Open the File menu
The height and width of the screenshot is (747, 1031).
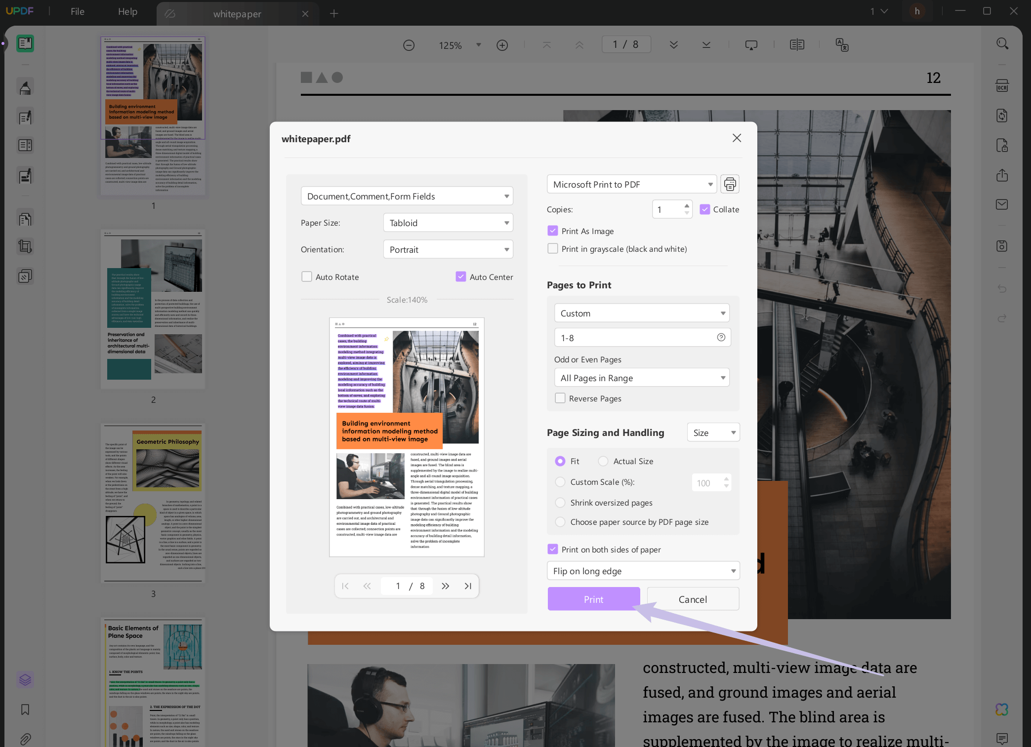click(78, 12)
